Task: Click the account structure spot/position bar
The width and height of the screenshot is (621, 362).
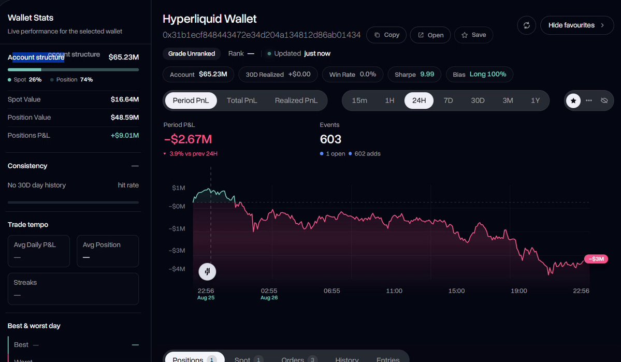Action: (73, 70)
